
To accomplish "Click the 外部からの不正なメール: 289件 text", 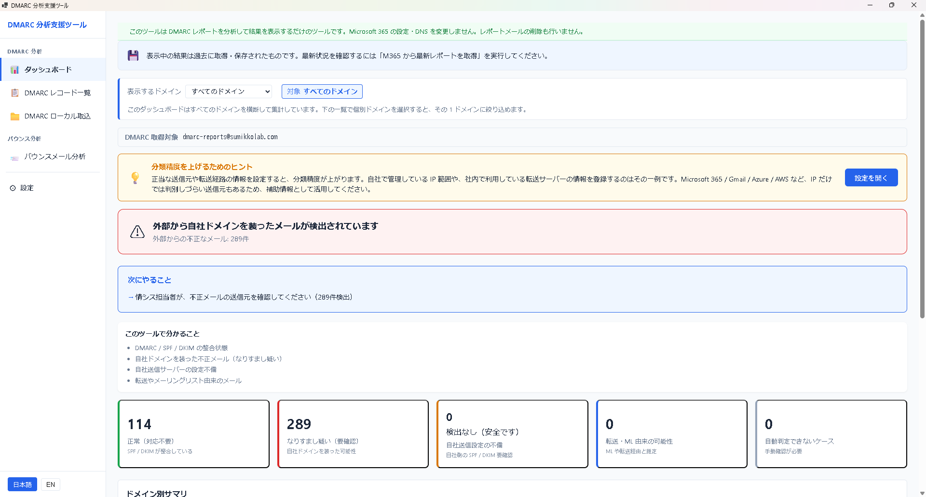I will pos(201,239).
